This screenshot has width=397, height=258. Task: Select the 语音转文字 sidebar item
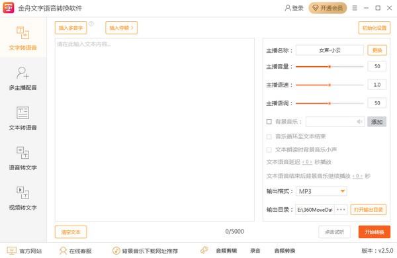pos(22,159)
